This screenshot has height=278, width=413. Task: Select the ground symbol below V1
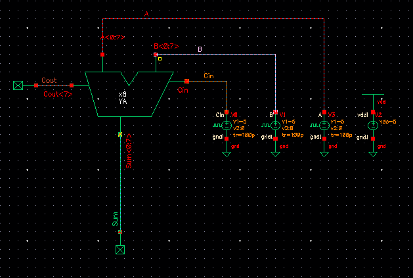click(x=276, y=154)
